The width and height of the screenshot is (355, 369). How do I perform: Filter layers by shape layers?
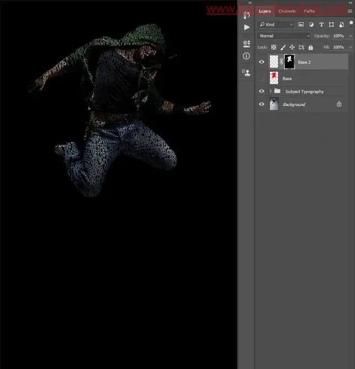click(x=331, y=24)
